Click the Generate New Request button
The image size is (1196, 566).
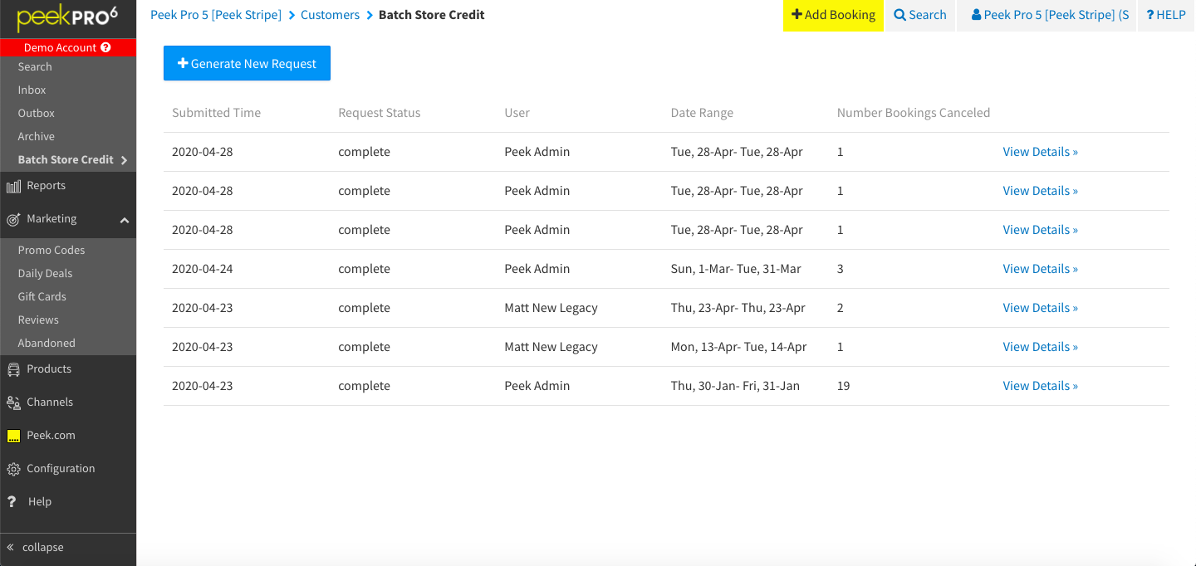[x=247, y=63]
